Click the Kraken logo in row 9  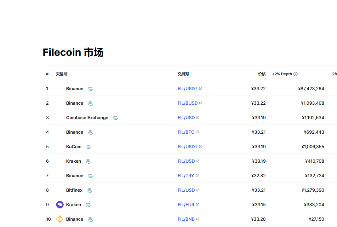click(60, 205)
